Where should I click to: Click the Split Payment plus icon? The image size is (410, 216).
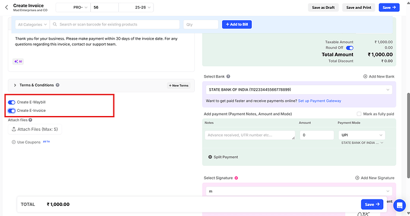(x=210, y=157)
